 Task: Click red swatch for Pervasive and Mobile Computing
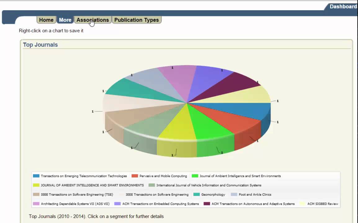pos(135,176)
